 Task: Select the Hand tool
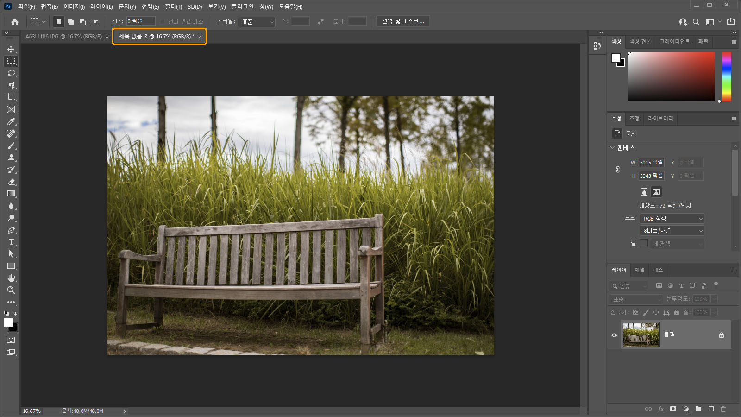(11, 278)
